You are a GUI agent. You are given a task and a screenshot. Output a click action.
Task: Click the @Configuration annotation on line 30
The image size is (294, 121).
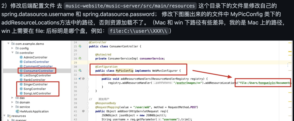(106, 67)
